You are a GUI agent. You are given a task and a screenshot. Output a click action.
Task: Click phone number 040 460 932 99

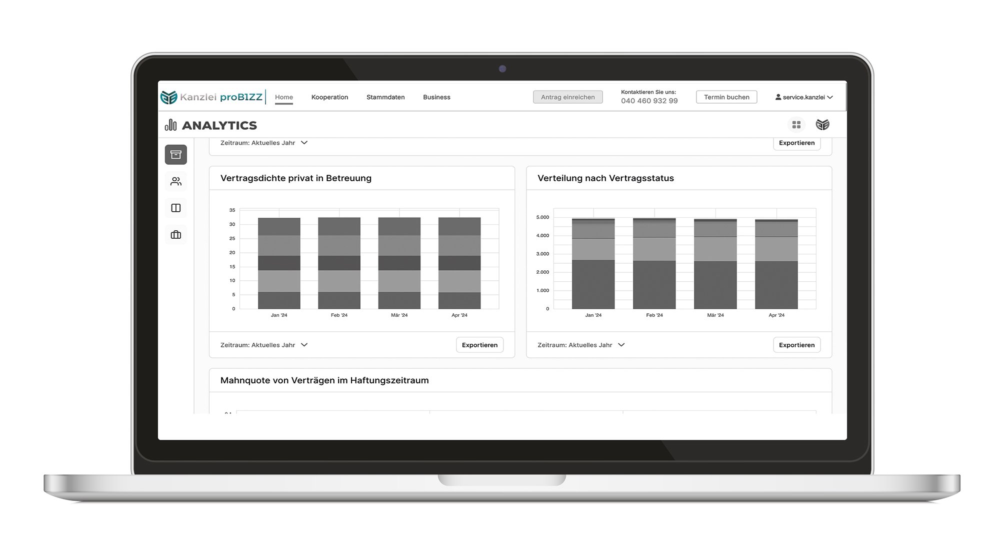point(649,101)
